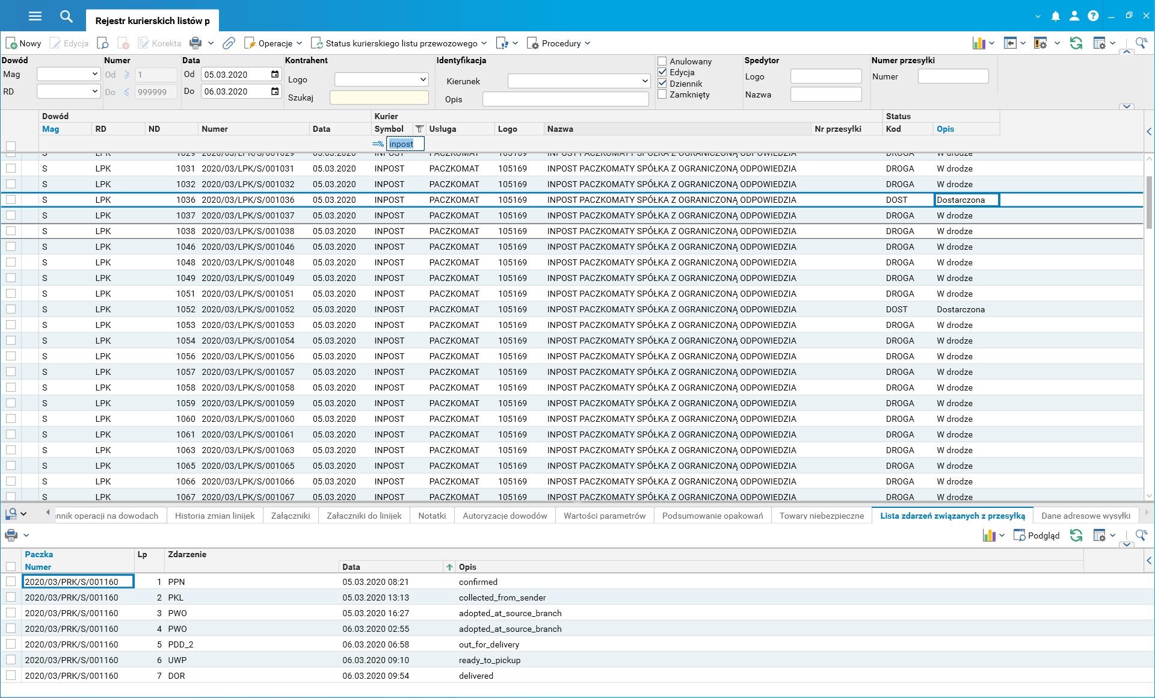This screenshot has height=698, width=1155.
Task: Click the paperclip attachments icon
Action: click(x=228, y=43)
